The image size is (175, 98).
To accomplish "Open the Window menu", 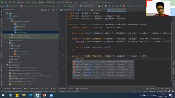I will point(69,2).
